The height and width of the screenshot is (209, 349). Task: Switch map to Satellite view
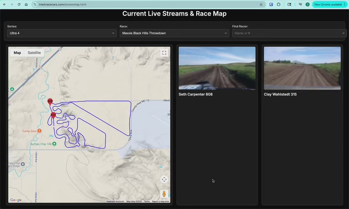[x=34, y=53]
